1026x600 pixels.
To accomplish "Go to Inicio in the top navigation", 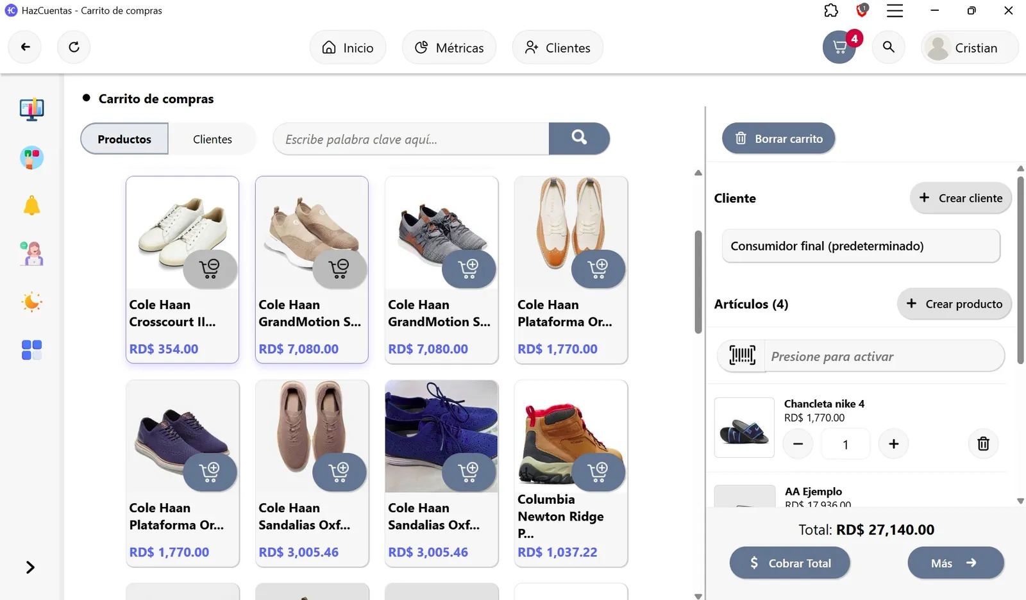I will [348, 47].
